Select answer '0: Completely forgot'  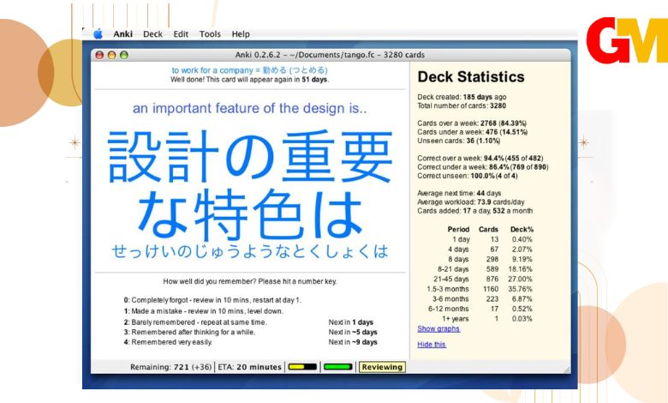pos(212,300)
